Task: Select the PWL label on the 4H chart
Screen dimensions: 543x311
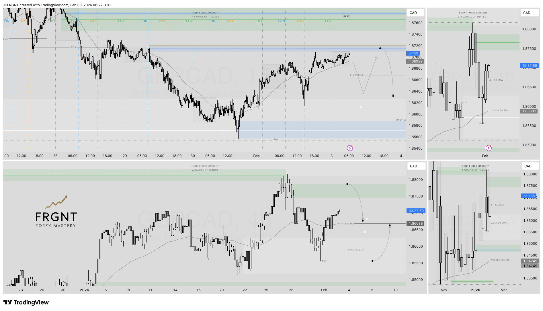Action: [324, 261]
